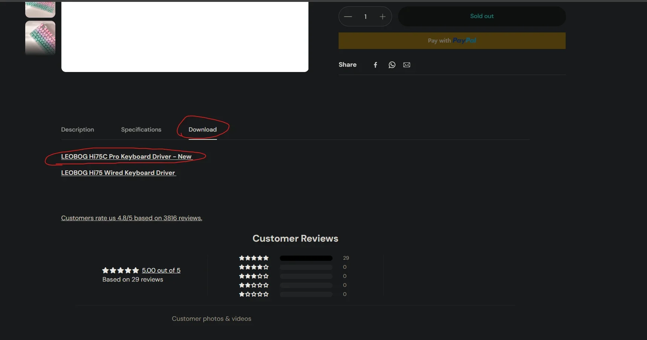
Task: Click the Customer photos & videos heading
Action: click(212, 319)
